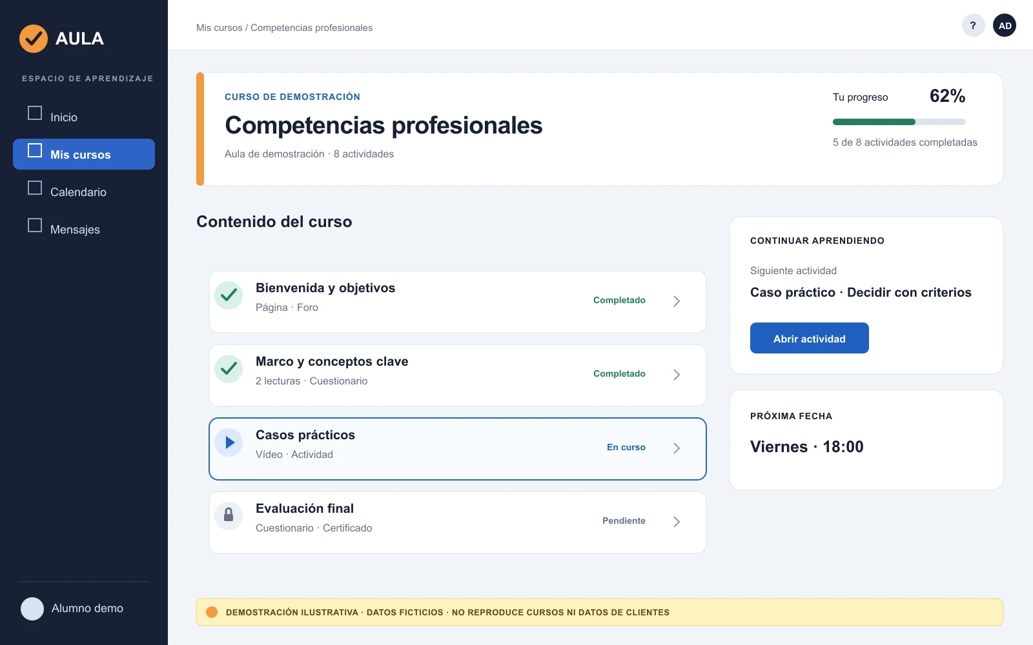Expand the Evaluación final row chevron
1033x645 pixels.
[x=677, y=522]
